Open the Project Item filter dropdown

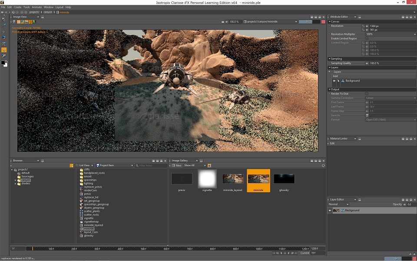[x=115, y=165]
